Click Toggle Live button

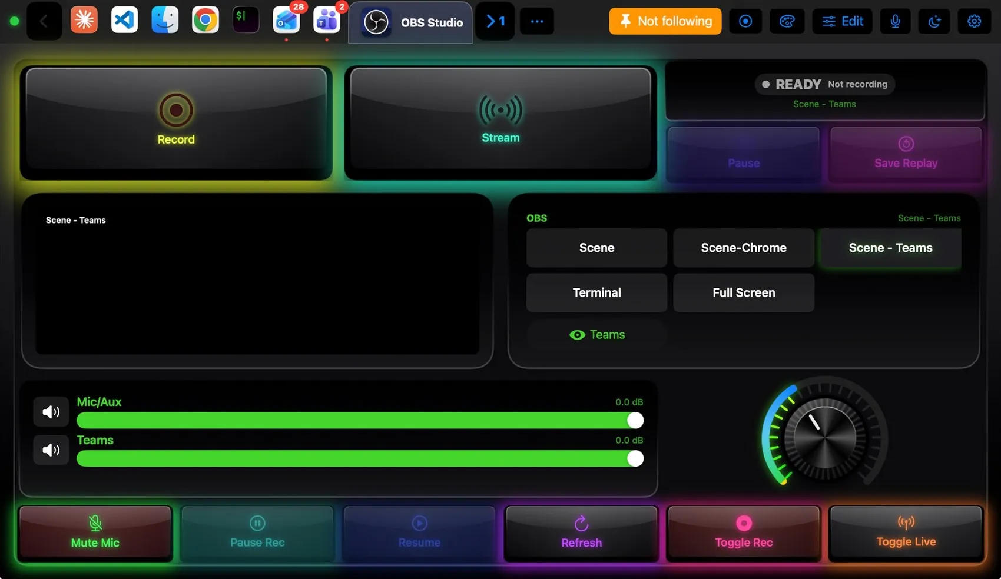tap(906, 533)
